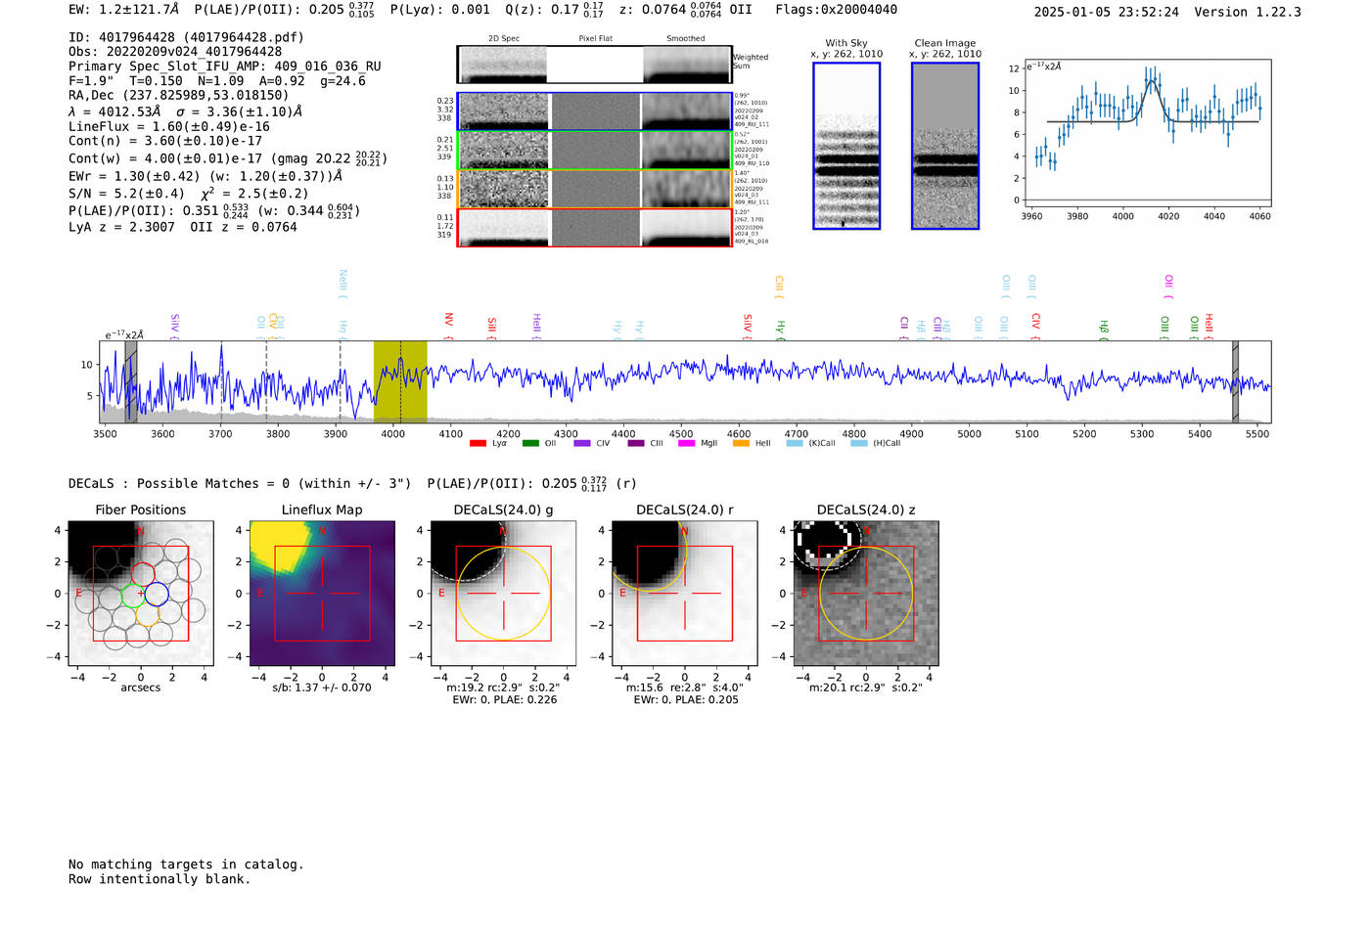Open the DECaLS(24.0) r image
The width and height of the screenshot is (1370, 932).
684,594
